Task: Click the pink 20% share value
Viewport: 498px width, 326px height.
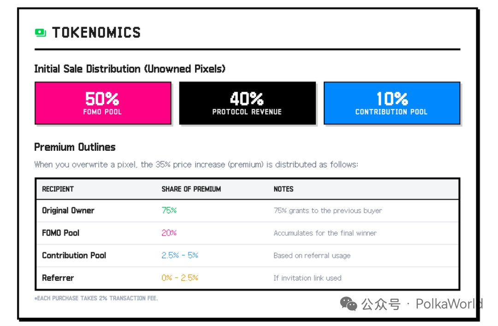Action: coord(169,233)
